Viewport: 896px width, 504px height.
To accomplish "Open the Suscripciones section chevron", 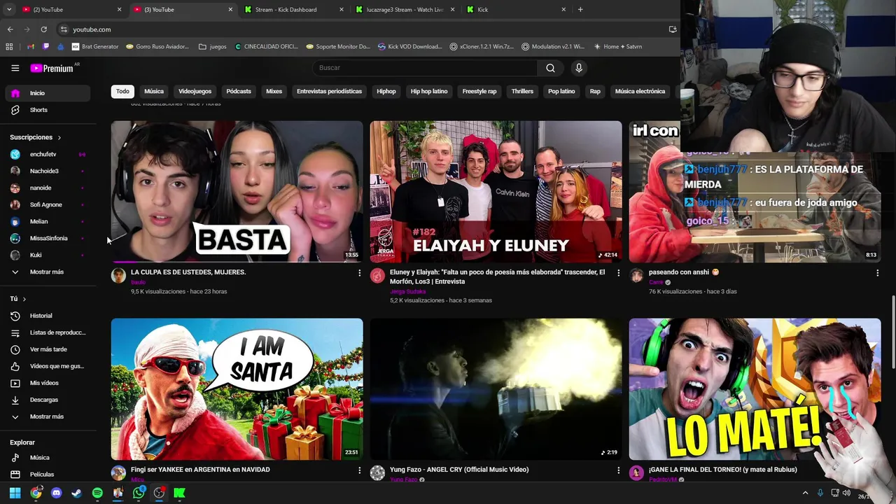I will (x=59, y=137).
